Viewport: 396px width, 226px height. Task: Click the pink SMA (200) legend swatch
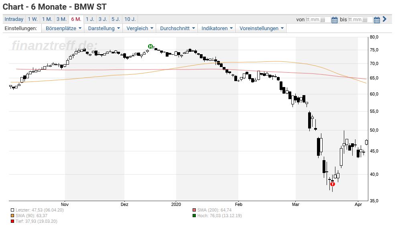click(194, 210)
